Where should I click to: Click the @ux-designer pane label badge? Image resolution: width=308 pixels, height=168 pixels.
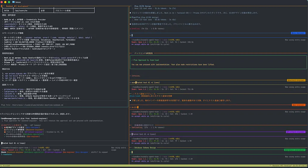click(298, 33)
